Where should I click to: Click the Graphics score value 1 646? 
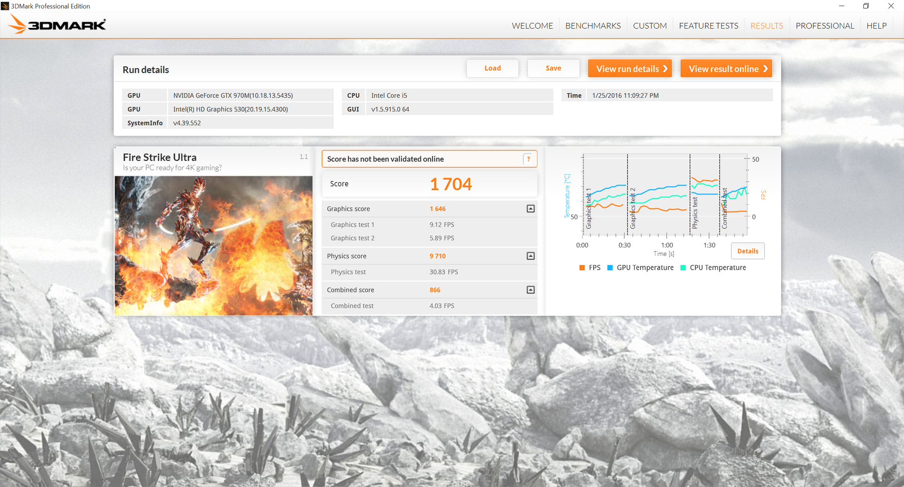437,209
